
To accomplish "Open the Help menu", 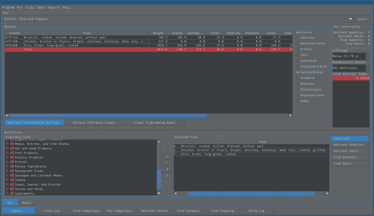I will [x=66, y=8].
